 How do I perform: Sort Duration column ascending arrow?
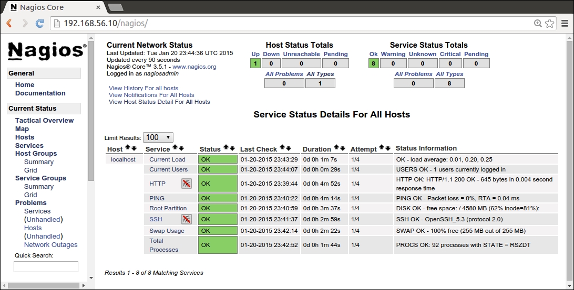click(x=336, y=148)
